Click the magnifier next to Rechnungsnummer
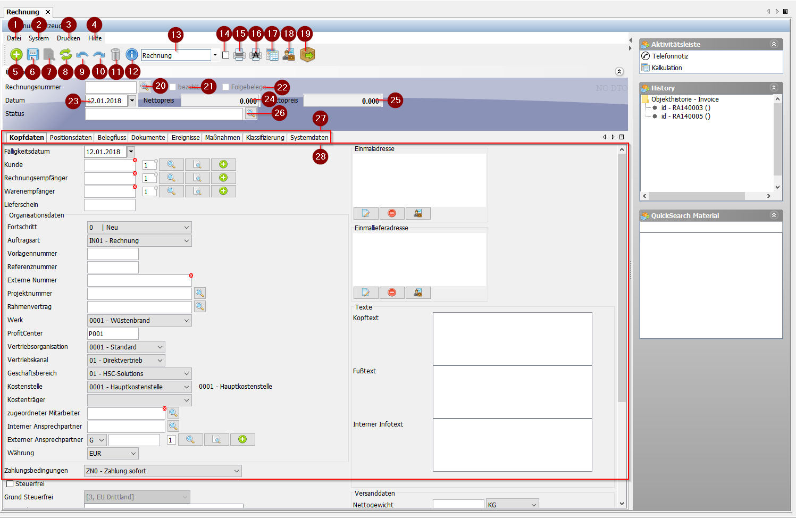The width and height of the screenshot is (796, 518). [x=145, y=87]
